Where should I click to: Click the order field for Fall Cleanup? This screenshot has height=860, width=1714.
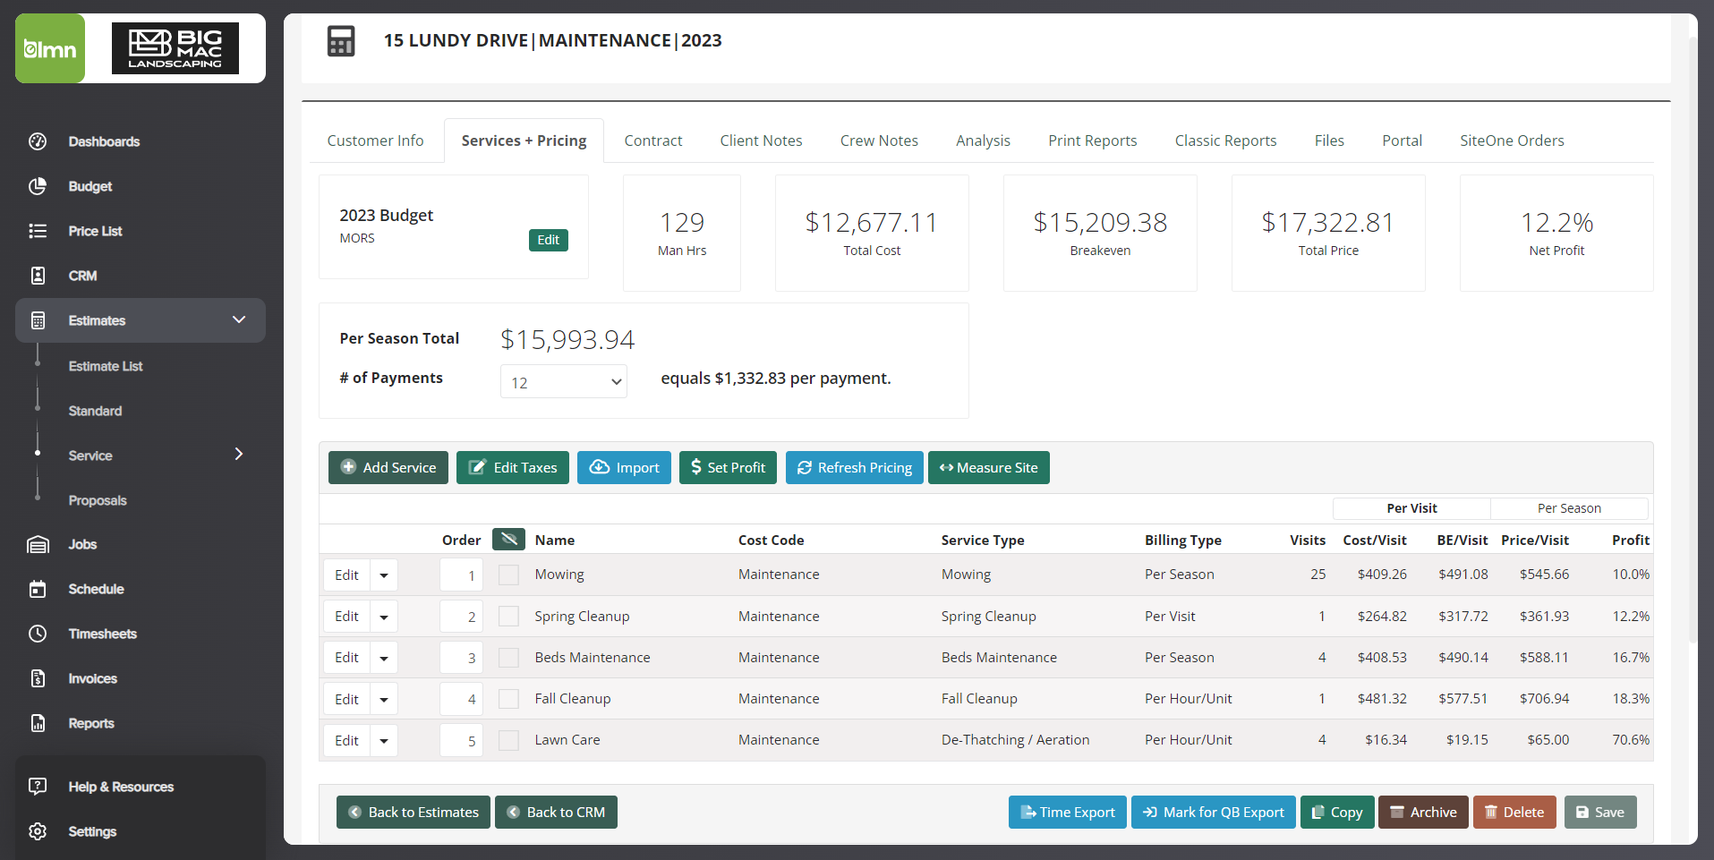click(x=461, y=699)
